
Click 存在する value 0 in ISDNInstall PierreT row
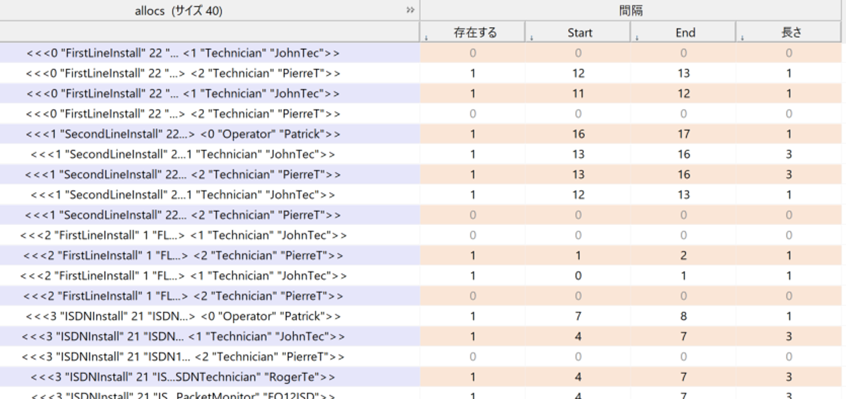coord(473,356)
